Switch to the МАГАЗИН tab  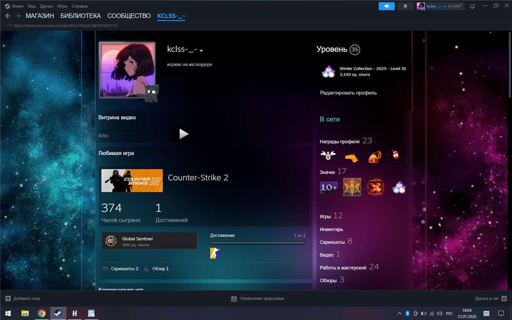(40, 16)
